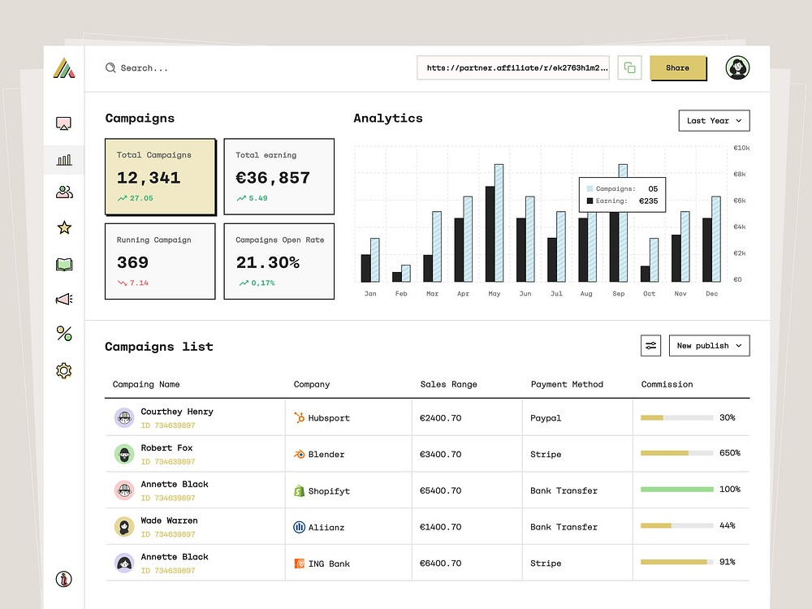
Task: Select the Total Campaigns card
Action: tap(160, 176)
